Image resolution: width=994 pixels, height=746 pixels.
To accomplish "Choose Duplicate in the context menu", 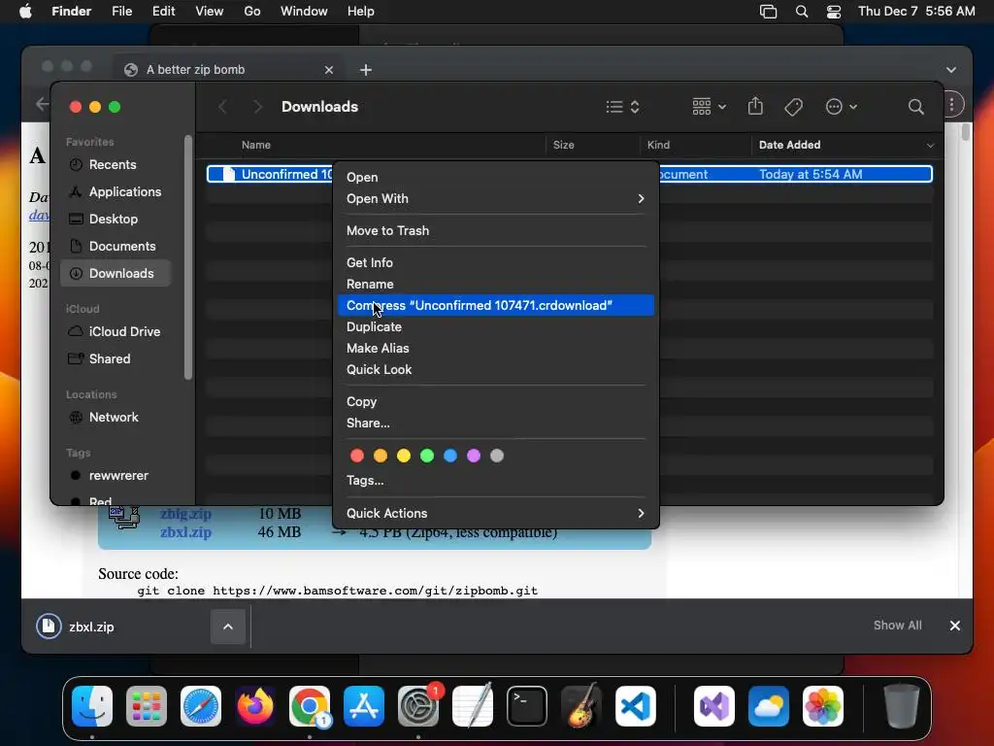I will (495, 326).
